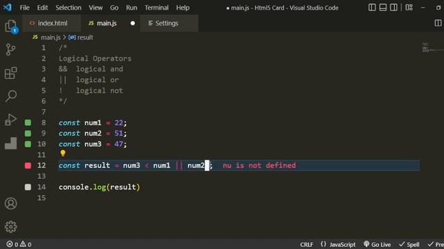Image resolution: width=444 pixels, height=249 pixels.
Task: Click the VS Code logo icon
Action: [7, 8]
